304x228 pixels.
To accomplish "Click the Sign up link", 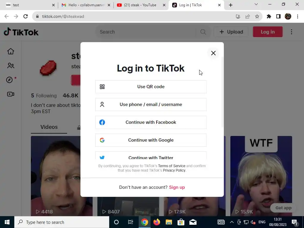I will click(177, 187).
